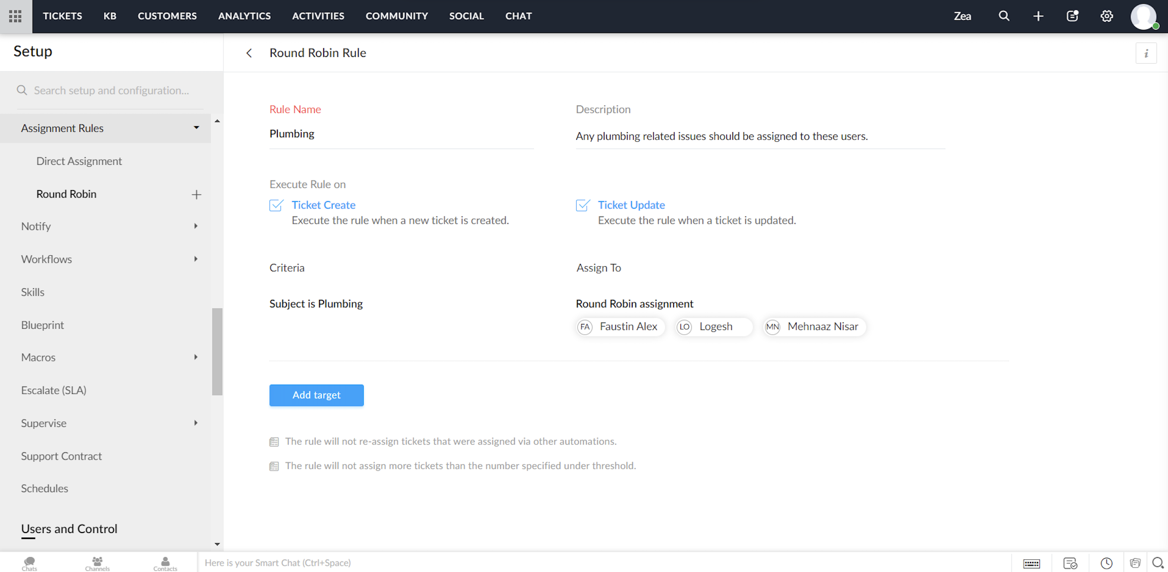The height and width of the screenshot is (572, 1168).
Task: Open the clock icon in bottom bar
Action: pos(1106,563)
